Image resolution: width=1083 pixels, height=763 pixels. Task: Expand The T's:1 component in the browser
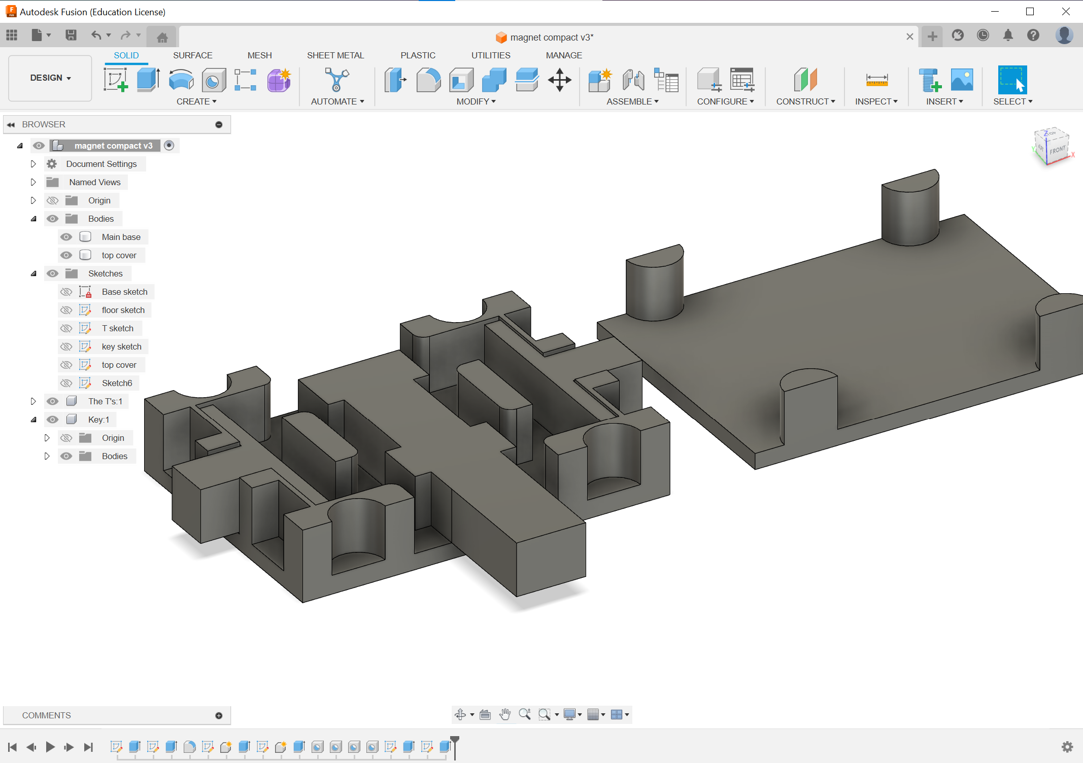tap(33, 401)
